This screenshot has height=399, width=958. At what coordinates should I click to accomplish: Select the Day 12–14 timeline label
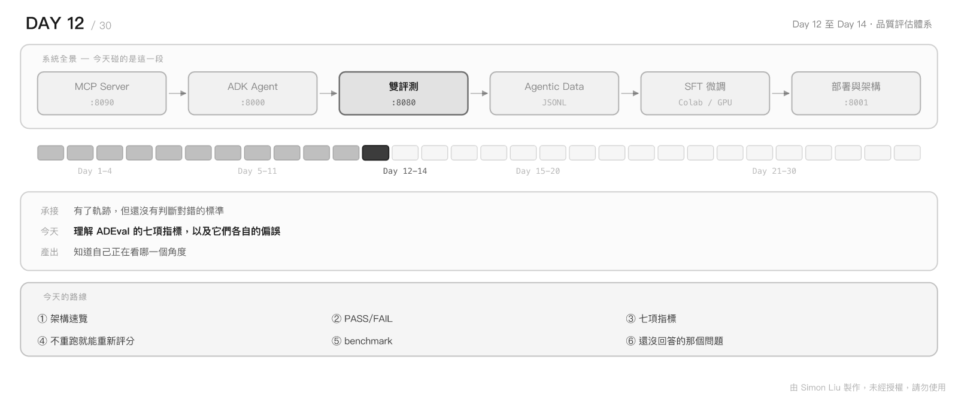coord(405,171)
